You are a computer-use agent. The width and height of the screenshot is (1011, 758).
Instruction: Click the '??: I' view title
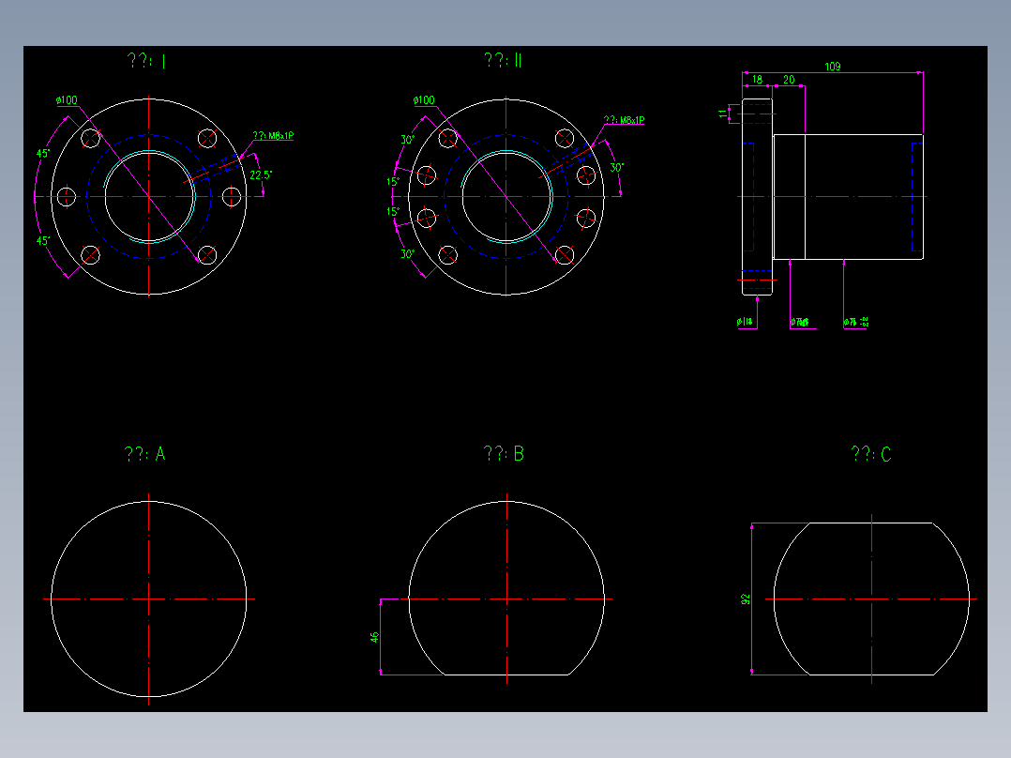pyautogui.click(x=146, y=61)
